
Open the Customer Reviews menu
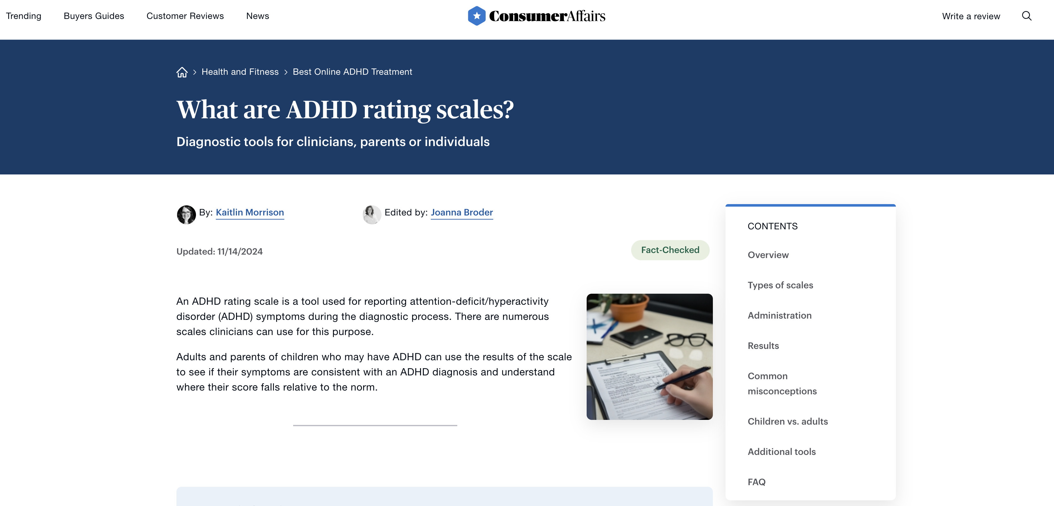click(185, 16)
